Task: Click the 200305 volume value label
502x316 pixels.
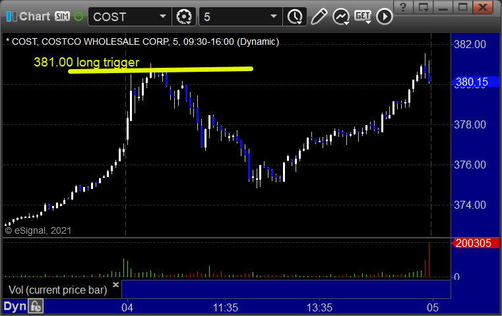Action: point(475,243)
